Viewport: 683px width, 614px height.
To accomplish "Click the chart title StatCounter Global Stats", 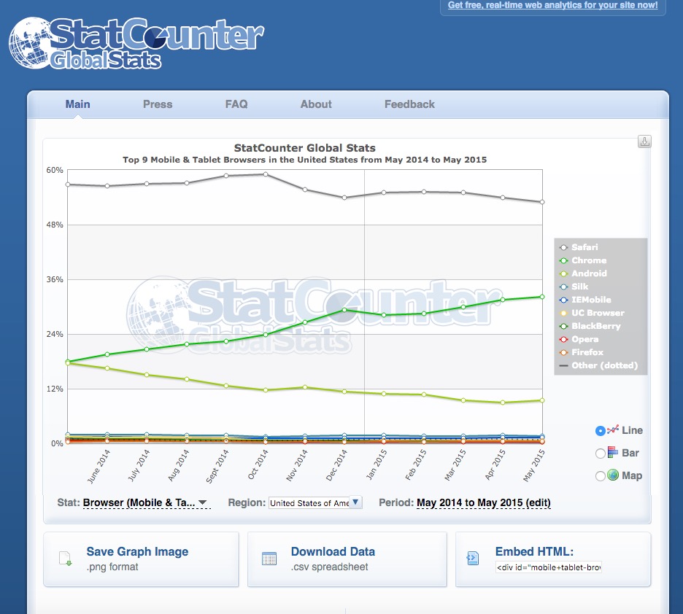I will coord(305,148).
